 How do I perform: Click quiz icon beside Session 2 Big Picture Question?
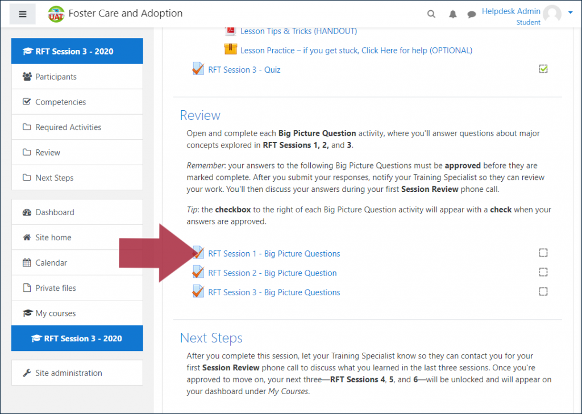click(198, 272)
